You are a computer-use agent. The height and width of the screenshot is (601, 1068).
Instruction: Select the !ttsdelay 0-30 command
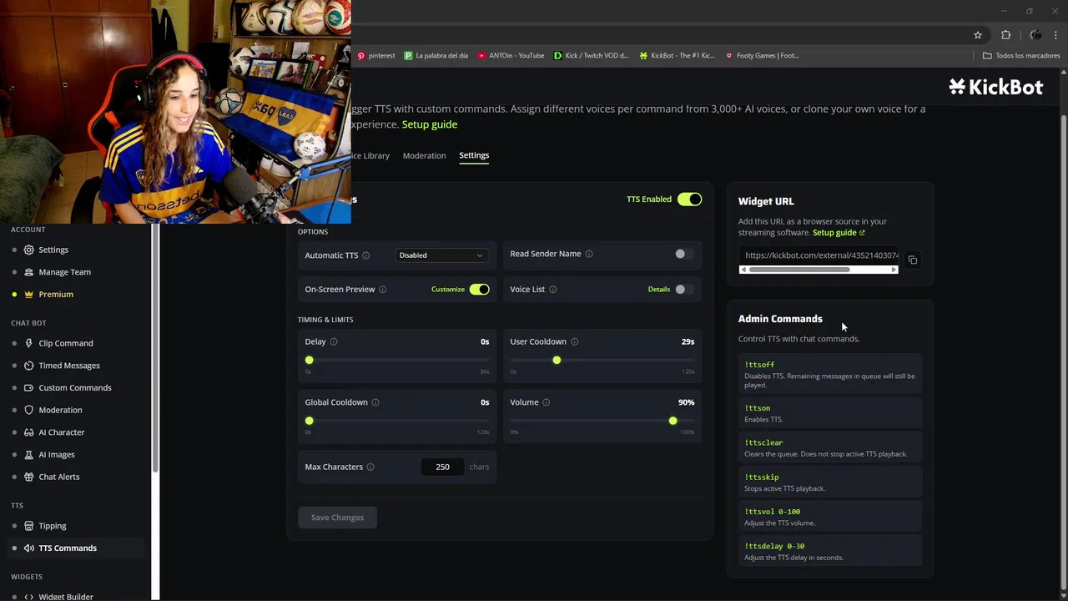click(830, 551)
